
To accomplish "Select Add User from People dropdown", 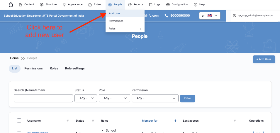I will pyautogui.click(x=114, y=13).
